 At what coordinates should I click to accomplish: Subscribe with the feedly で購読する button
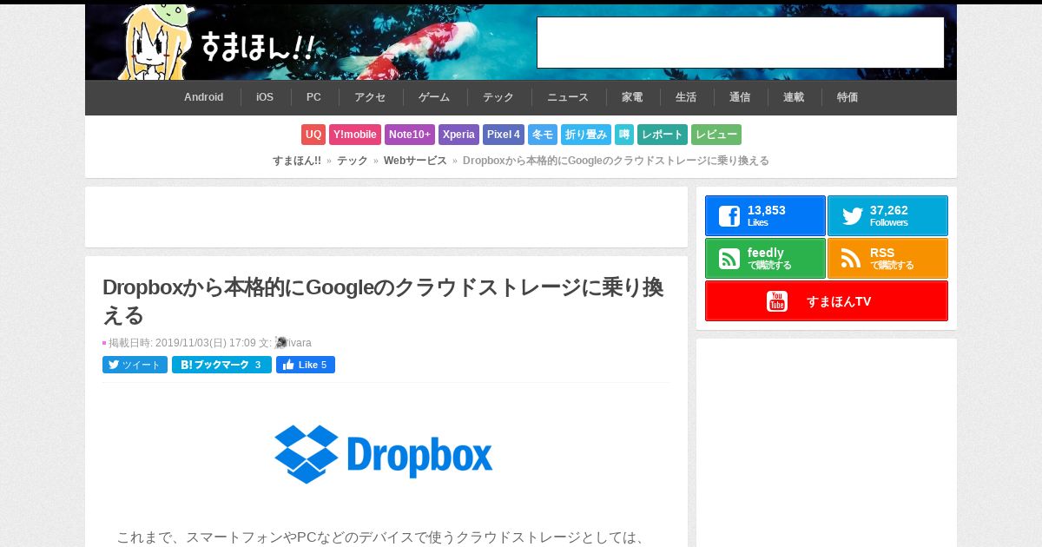point(765,258)
